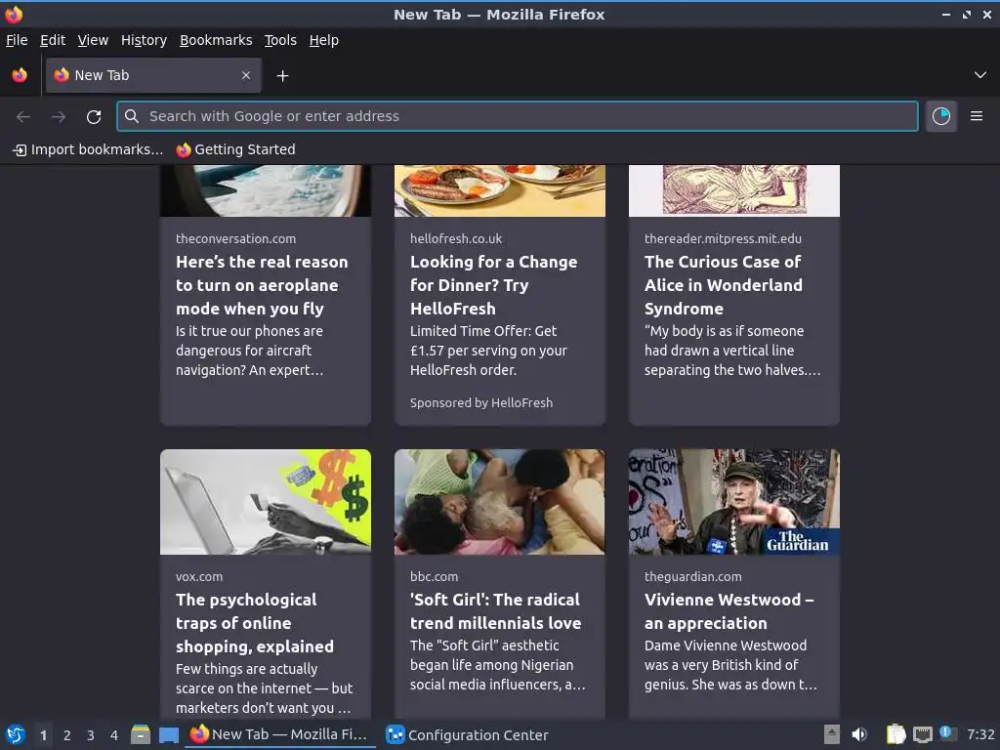This screenshot has width=1000, height=750.
Task: Switch to Configuration Center taskbar entry
Action: (468, 735)
